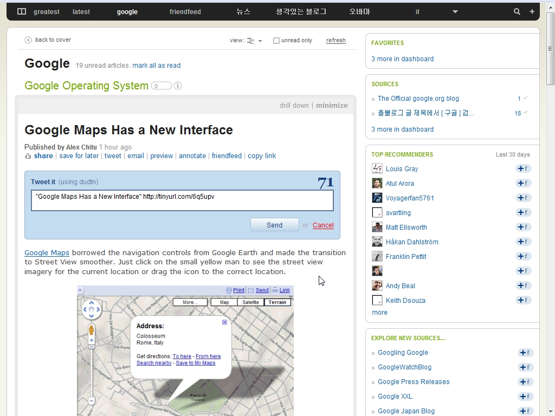Image resolution: width=555 pixels, height=416 pixels.
Task: Expand the top navigation overflow arrow
Action: click(455, 12)
